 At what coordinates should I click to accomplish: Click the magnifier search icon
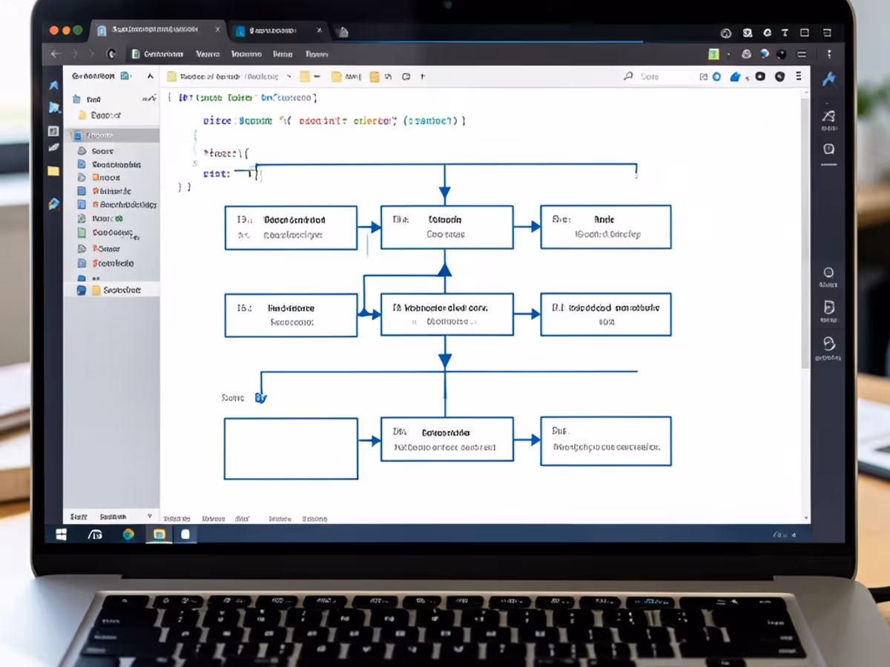[x=628, y=76]
